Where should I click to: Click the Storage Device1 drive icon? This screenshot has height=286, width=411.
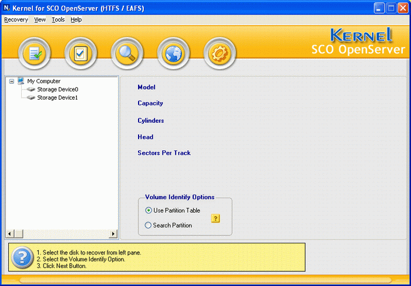pos(31,98)
